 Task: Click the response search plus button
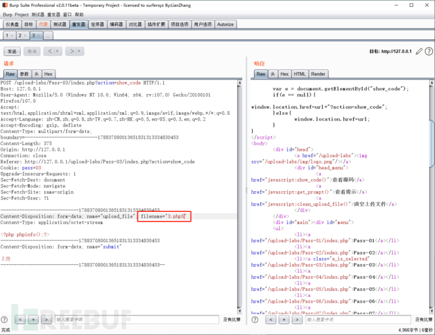(x=284, y=320)
